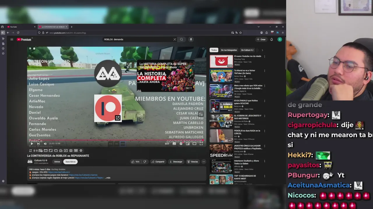This screenshot has height=209, width=373.
Task: Open the notifications bell
Action: [272, 39]
